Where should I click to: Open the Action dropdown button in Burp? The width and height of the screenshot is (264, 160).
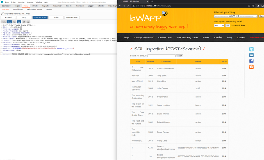point(56,17)
